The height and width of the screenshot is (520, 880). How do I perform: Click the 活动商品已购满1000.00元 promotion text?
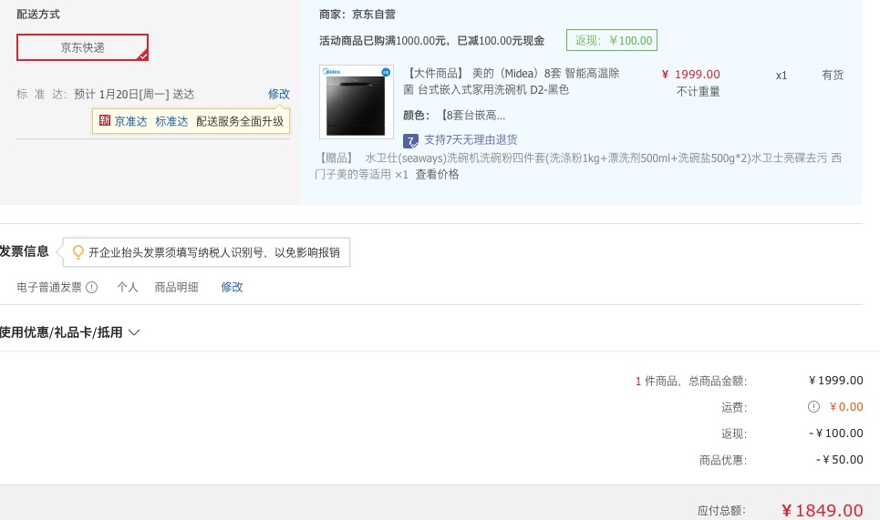pos(431,41)
